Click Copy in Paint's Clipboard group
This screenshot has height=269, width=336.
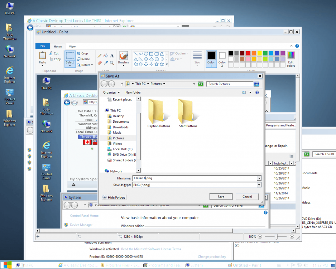(x=55, y=59)
